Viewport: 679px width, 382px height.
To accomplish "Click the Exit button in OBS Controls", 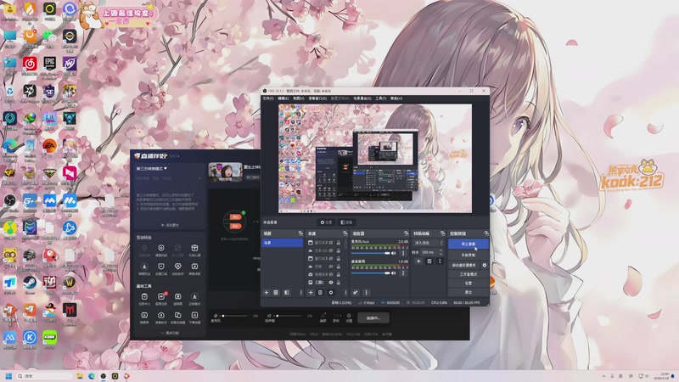I will click(469, 292).
